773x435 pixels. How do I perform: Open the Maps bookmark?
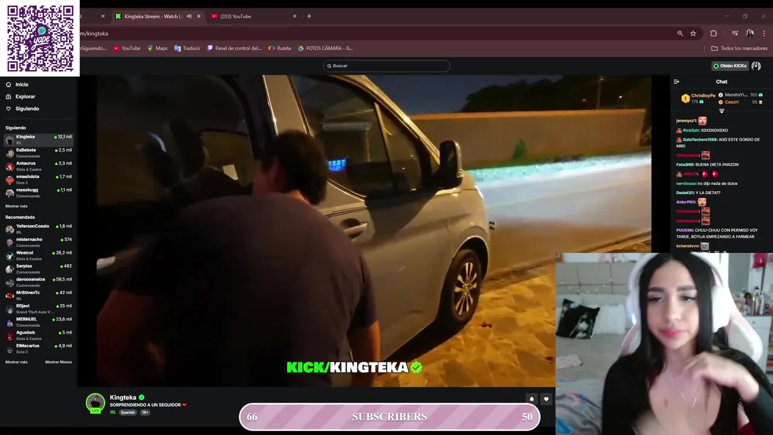click(158, 48)
